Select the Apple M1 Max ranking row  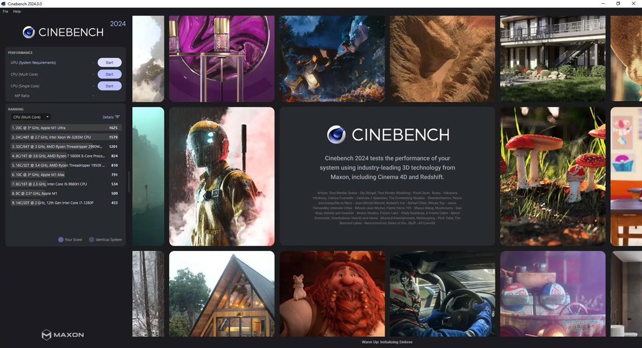point(66,175)
